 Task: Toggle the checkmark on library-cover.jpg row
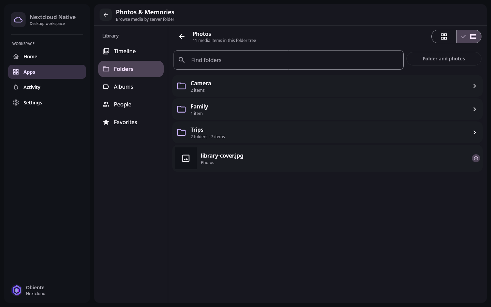tap(476, 158)
